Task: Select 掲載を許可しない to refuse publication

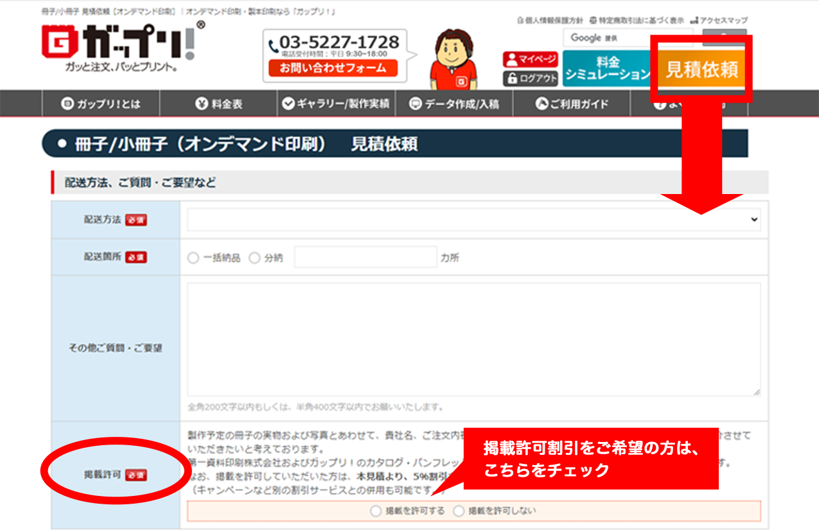Action: (x=458, y=511)
